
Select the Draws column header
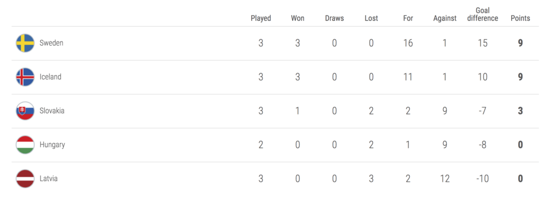[335, 18]
